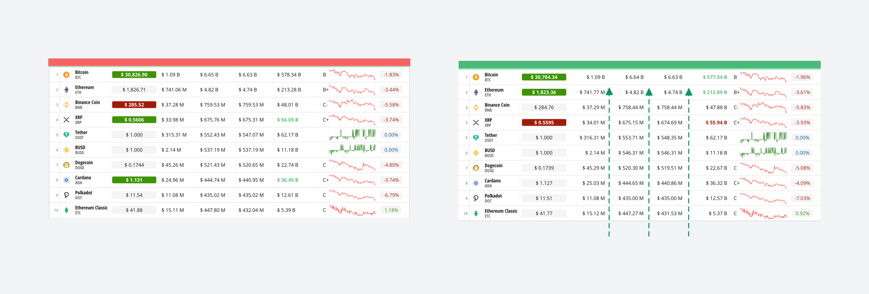Click the $ 284.76 Binance Coin price
The width and height of the screenshot is (869, 294).
click(x=544, y=108)
